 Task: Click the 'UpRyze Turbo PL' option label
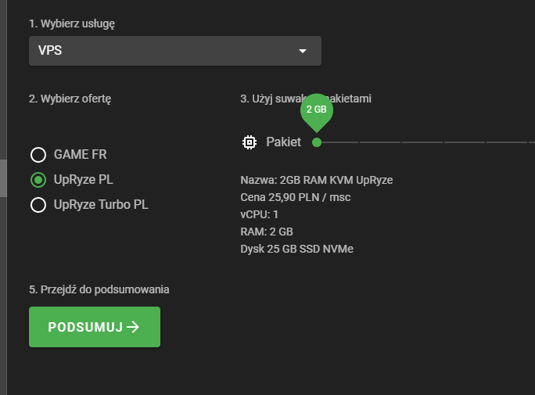100,205
